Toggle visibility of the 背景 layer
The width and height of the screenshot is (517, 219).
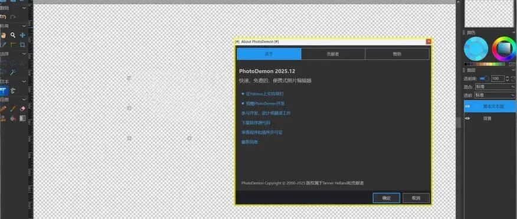point(467,119)
